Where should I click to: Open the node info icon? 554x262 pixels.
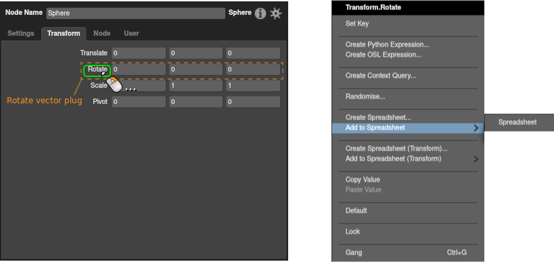tap(260, 14)
